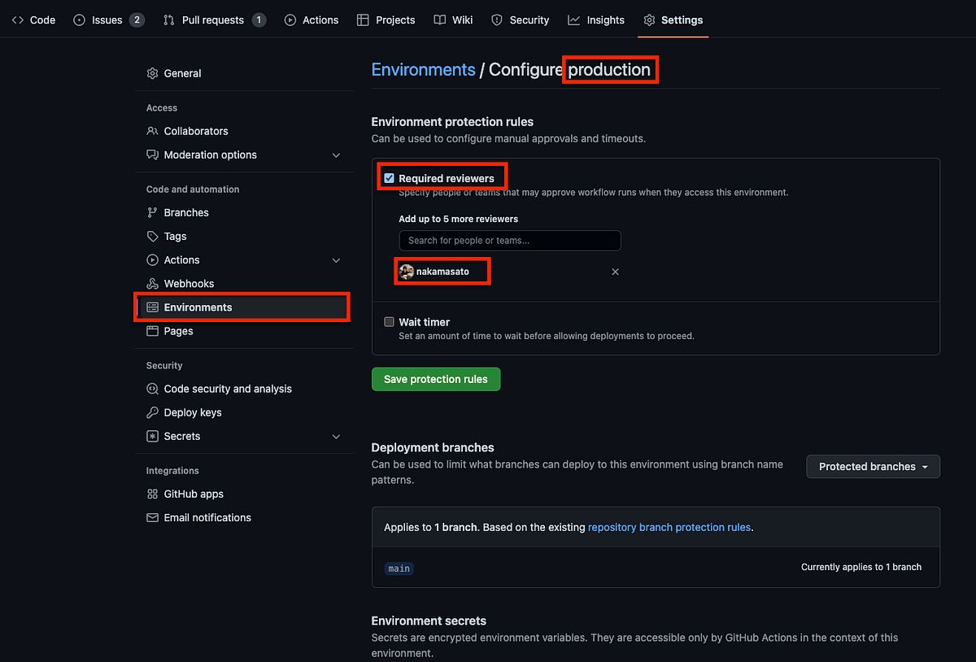Enable the Wait timer checkbox

[x=389, y=321]
